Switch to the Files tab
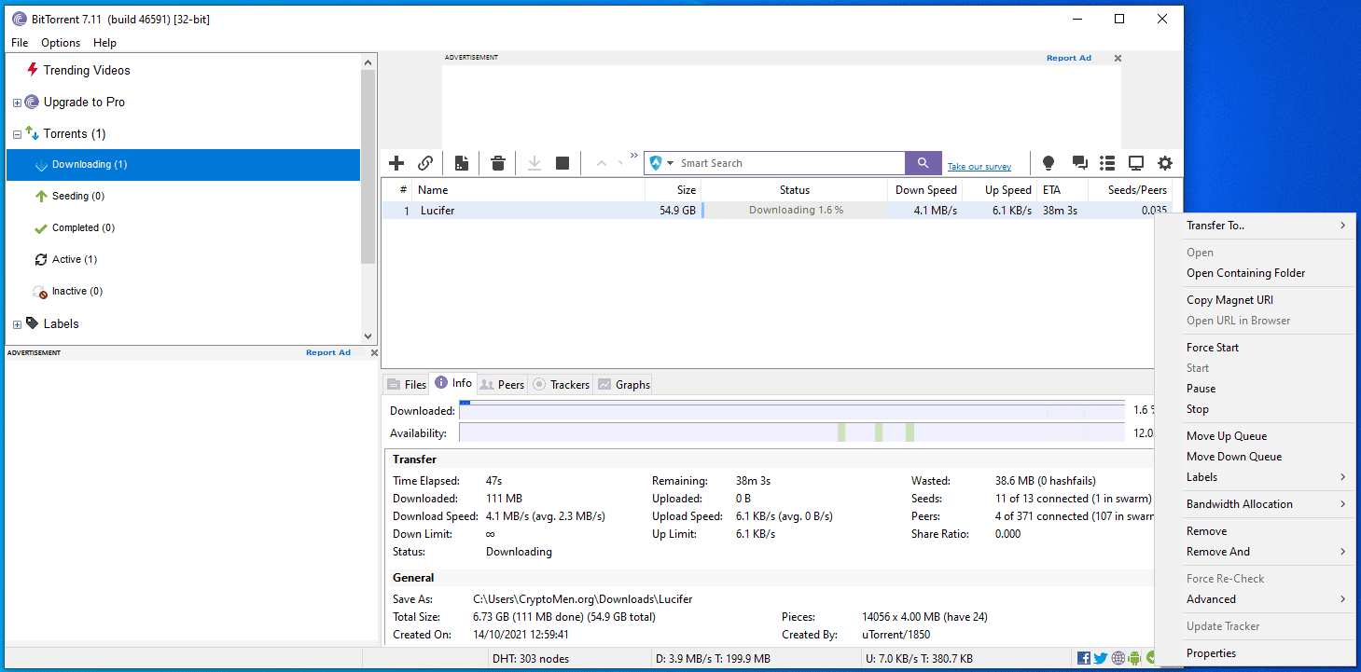This screenshot has width=1361, height=672. pyautogui.click(x=407, y=384)
